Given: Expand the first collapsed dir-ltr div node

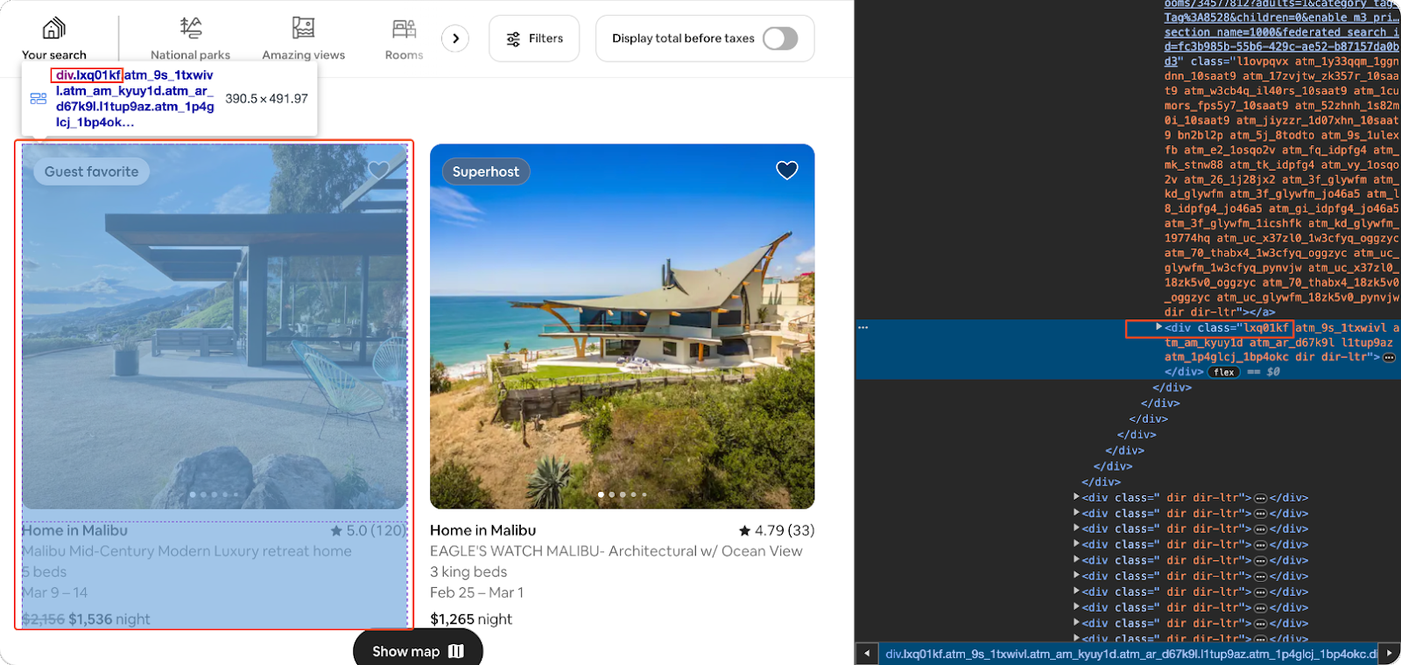Looking at the screenshot, I should coord(1076,497).
